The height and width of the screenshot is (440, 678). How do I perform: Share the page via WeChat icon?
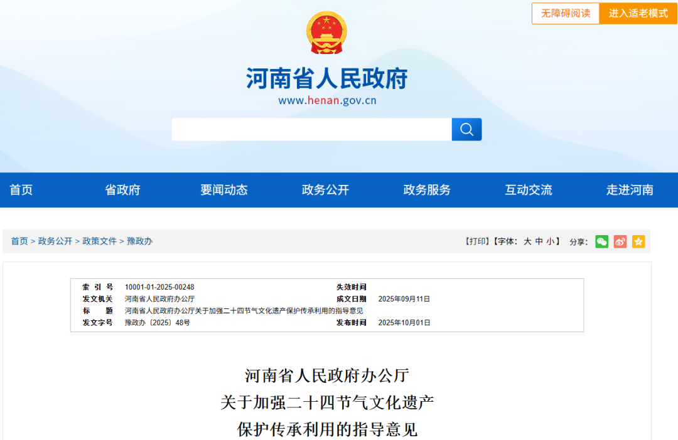click(601, 241)
